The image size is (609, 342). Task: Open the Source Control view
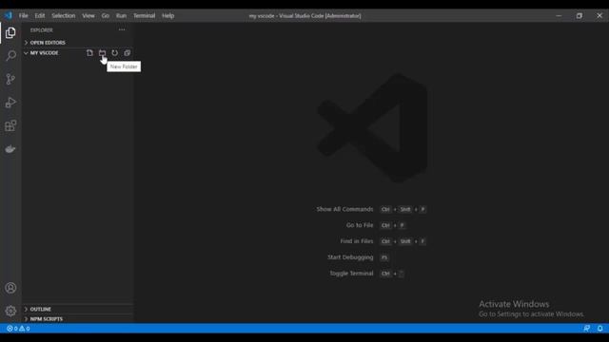[10, 79]
